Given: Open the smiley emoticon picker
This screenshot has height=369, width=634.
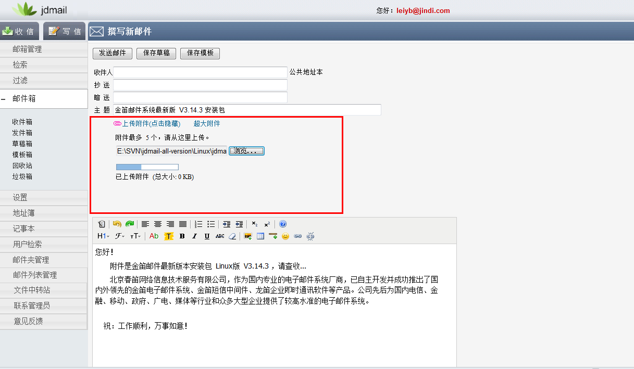Looking at the screenshot, I should pos(285,236).
